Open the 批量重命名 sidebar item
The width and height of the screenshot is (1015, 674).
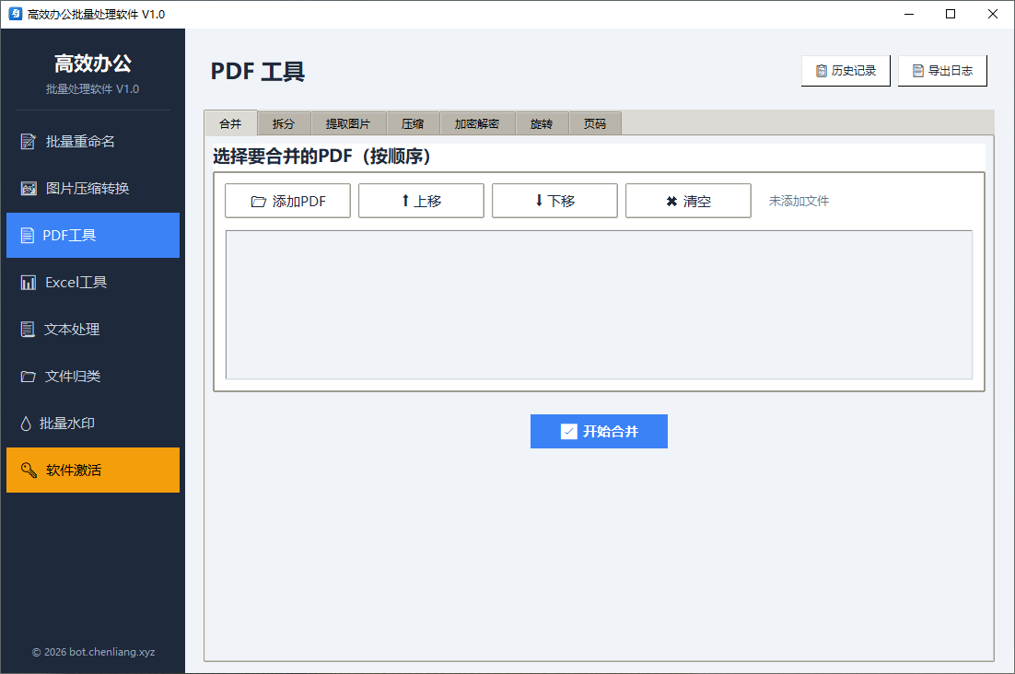93,142
